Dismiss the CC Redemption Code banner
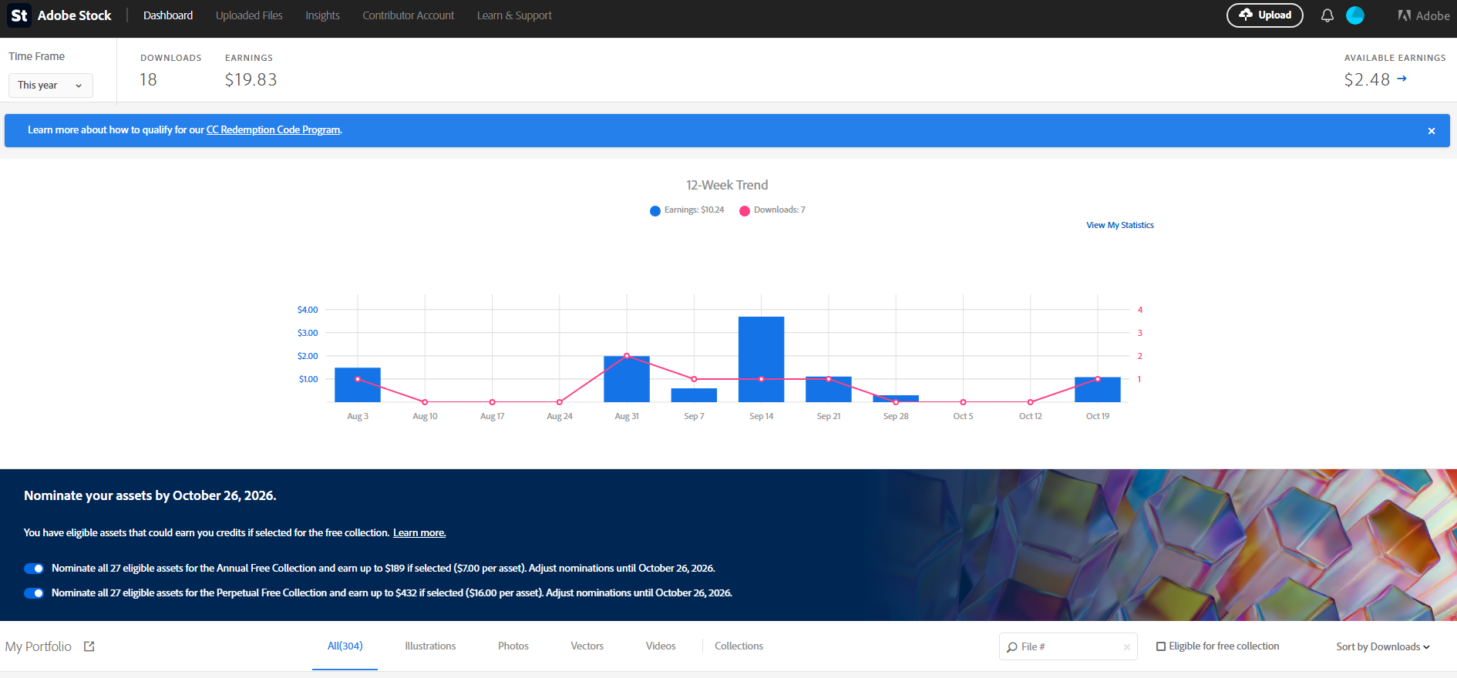The image size is (1457, 678). (1432, 131)
